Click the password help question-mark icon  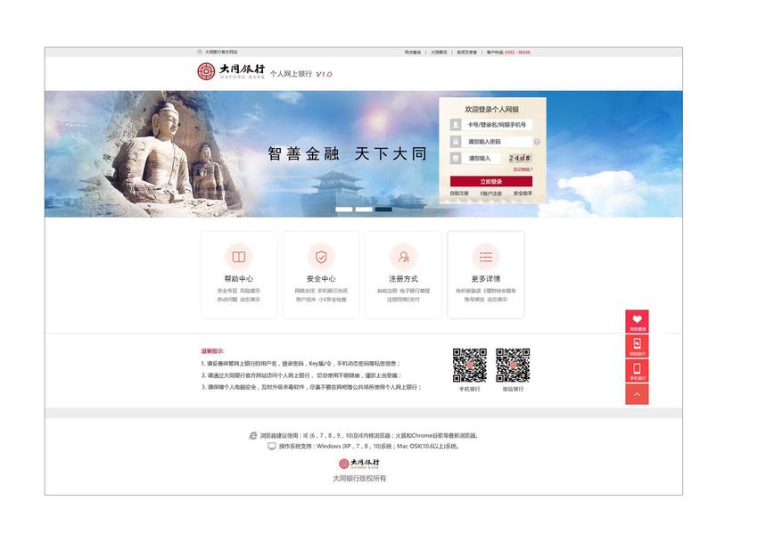click(x=537, y=142)
